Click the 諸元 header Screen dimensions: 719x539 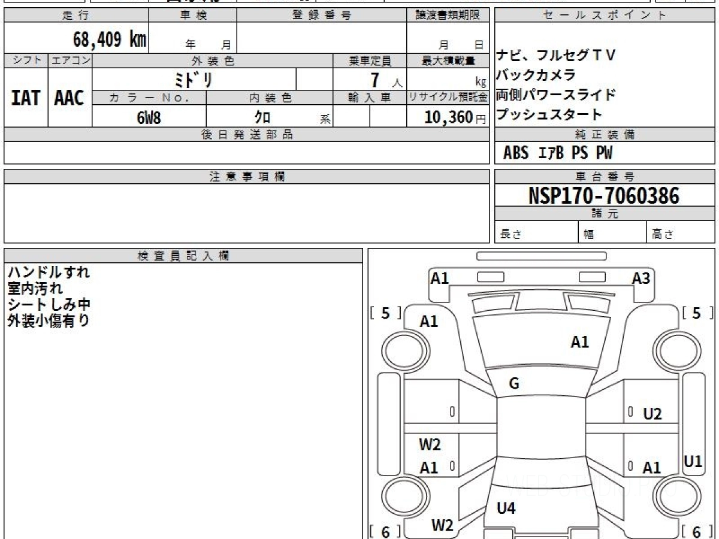(x=605, y=214)
